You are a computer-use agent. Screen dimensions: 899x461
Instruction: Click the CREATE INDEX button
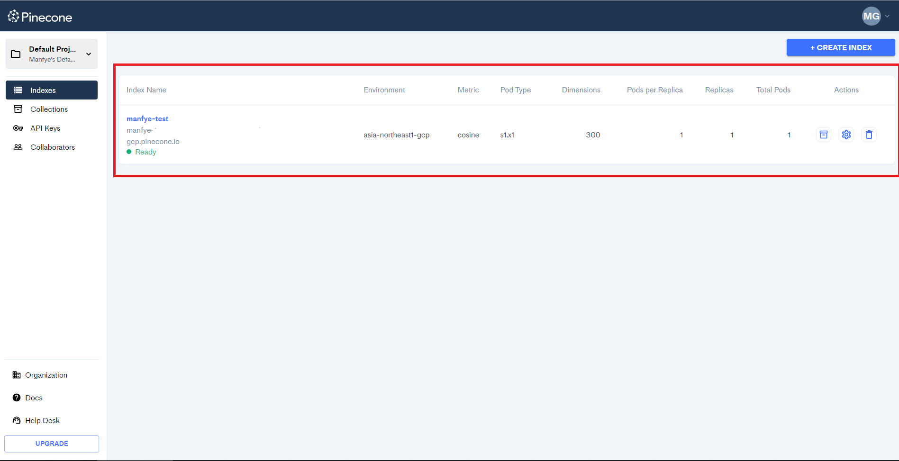(841, 47)
